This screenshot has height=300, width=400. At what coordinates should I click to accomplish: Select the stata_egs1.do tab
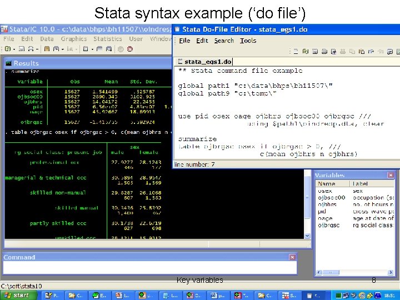point(205,62)
